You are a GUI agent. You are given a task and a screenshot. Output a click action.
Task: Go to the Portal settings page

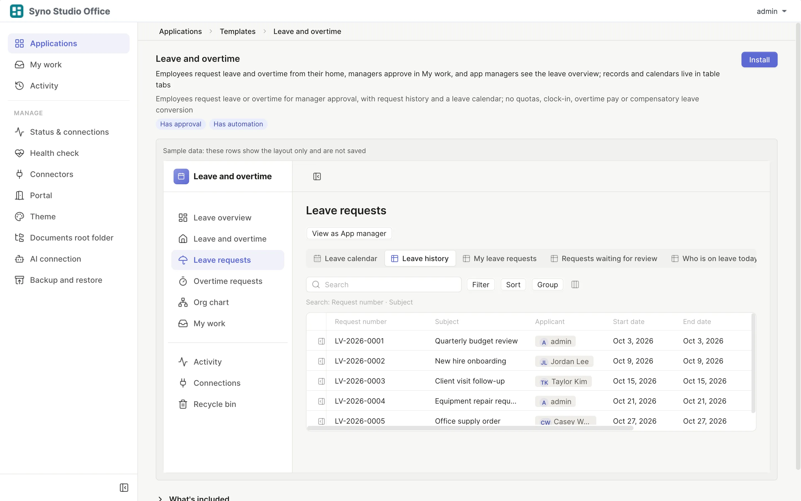(x=69, y=195)
